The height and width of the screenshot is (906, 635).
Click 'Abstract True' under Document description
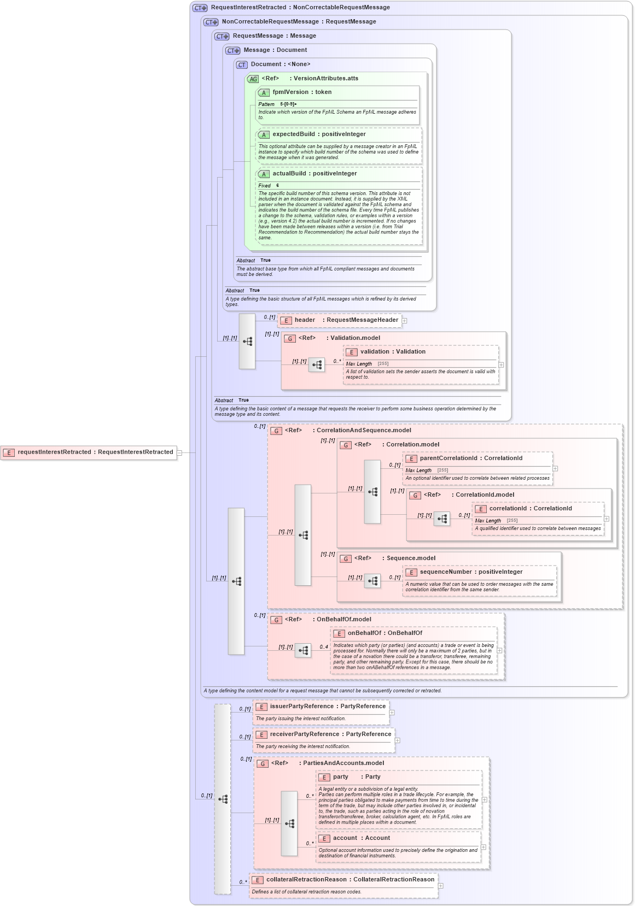254,261
